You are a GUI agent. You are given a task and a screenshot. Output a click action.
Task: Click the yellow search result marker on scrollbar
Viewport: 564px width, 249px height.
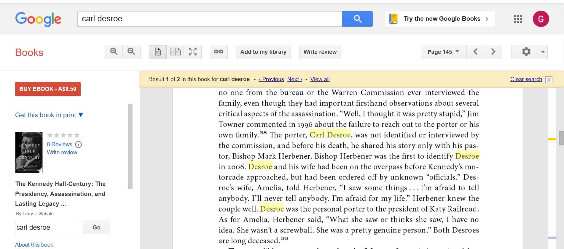point(552,139)
